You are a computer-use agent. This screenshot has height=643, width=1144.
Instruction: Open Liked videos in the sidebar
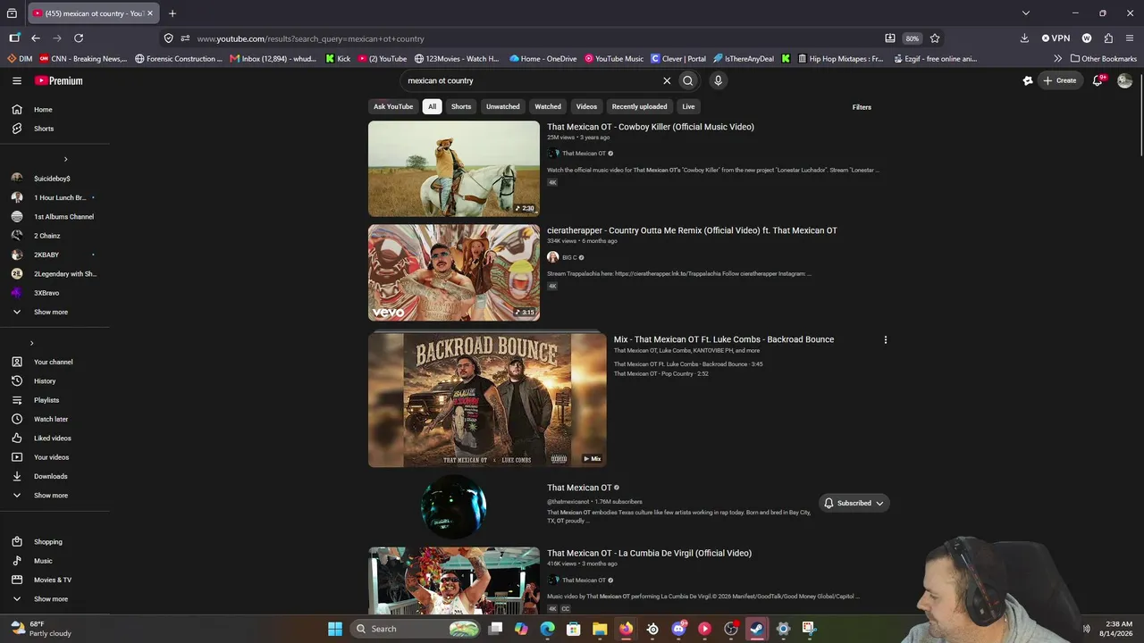point(55,438)
